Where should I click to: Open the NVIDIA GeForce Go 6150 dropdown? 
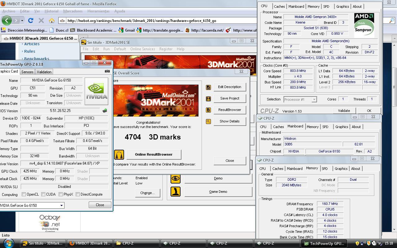(61, 205)
